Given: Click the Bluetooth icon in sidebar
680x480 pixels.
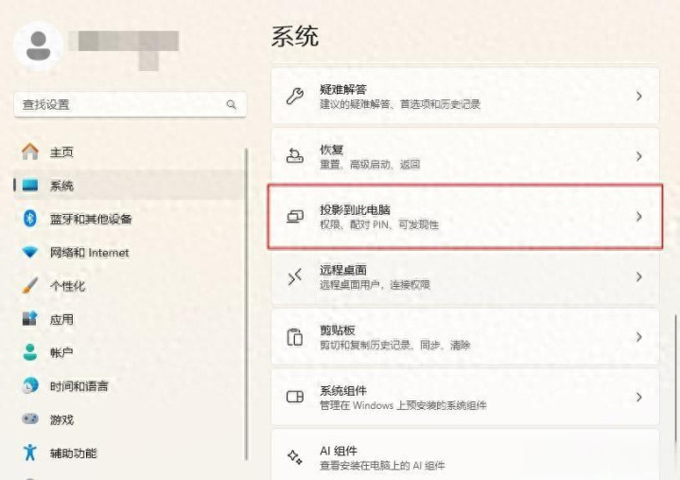Looking at the screenshot, I should pyautogui.click(x=29, y=219).
